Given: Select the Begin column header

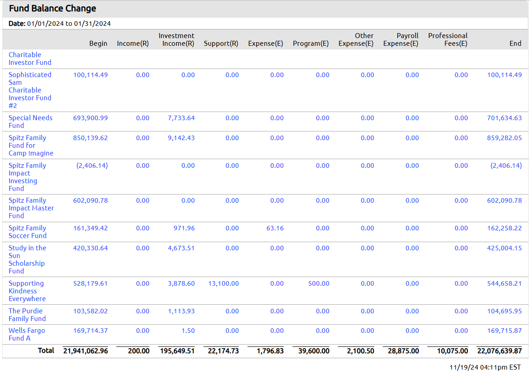Looking at the screenshot, I should (98, 44).
